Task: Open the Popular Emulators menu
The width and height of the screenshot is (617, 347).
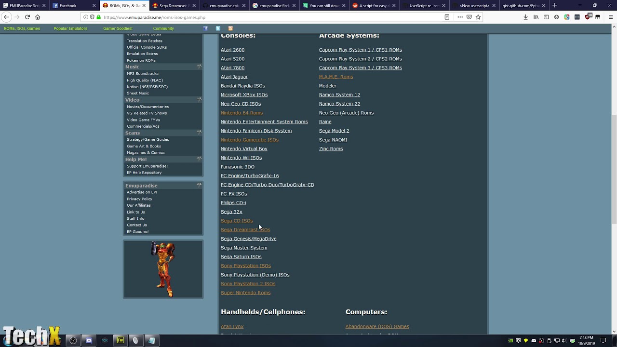Action: point(70,28)
